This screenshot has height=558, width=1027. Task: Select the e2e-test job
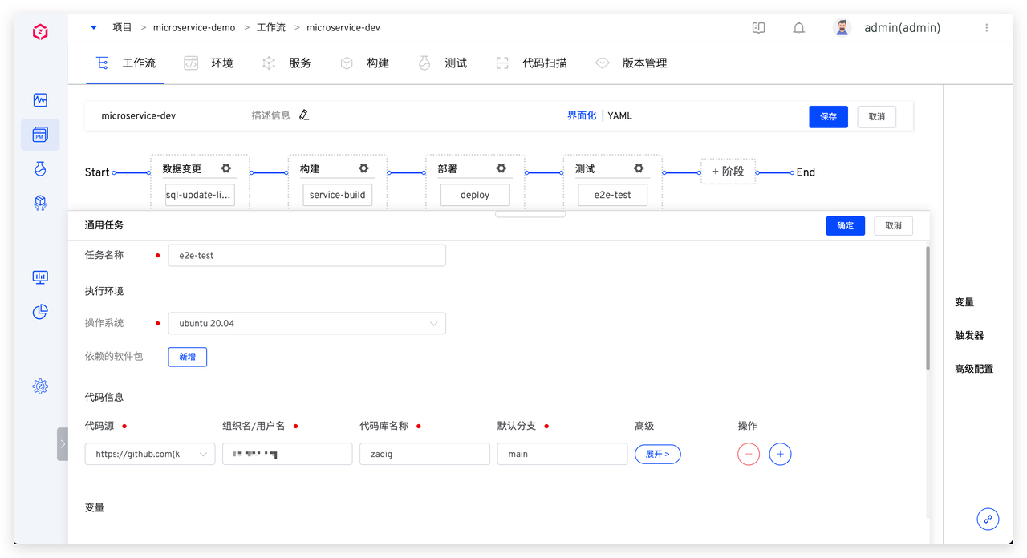(612, 195)
